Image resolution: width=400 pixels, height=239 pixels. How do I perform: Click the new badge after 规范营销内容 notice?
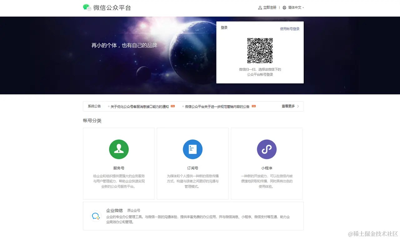[x=254, y=106]
